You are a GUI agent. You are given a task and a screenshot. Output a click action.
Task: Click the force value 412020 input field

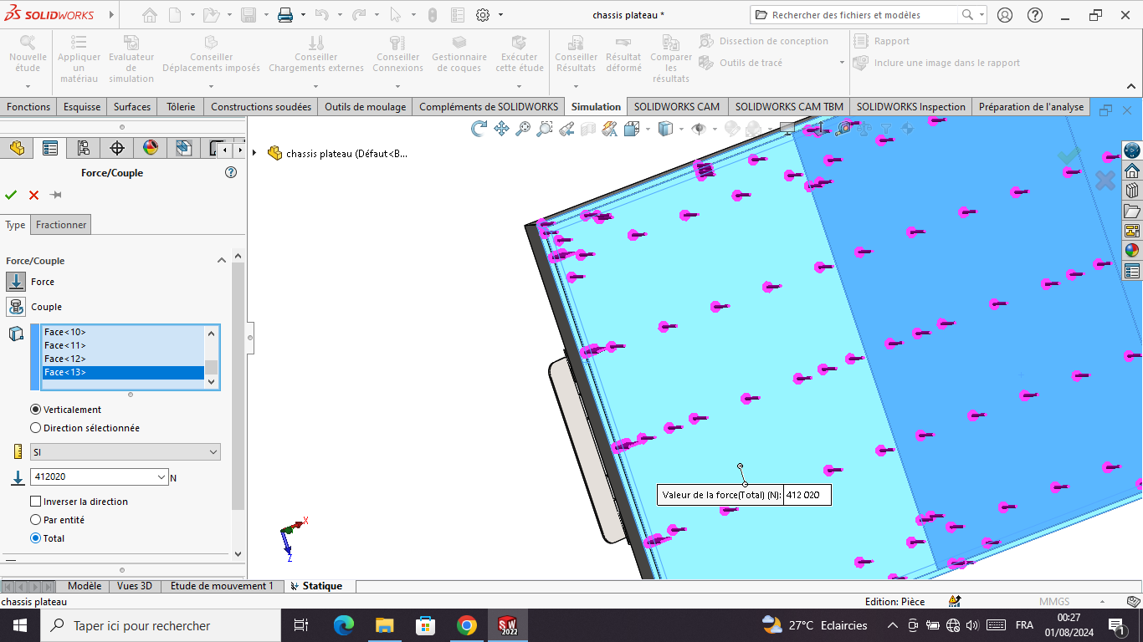tap(100, 476)
